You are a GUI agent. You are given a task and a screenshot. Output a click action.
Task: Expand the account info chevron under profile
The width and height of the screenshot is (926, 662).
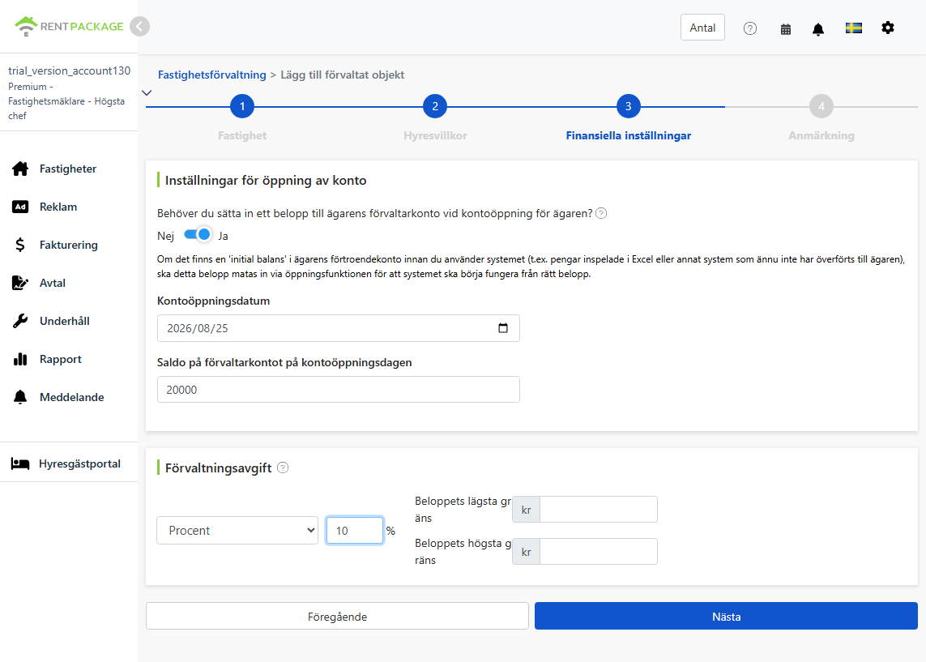tap(147, 92)
